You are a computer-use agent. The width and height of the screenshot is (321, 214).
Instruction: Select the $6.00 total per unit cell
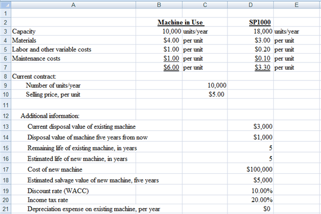click(171, 67)
